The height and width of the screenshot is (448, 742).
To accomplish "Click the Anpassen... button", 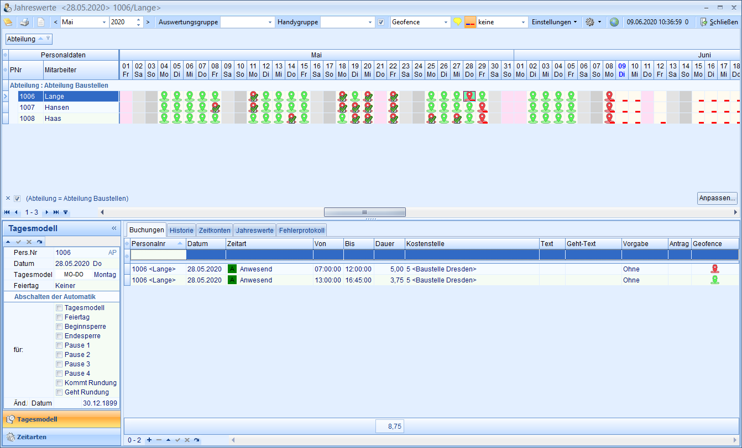I will pyautogui.click(x=717, y=198).
